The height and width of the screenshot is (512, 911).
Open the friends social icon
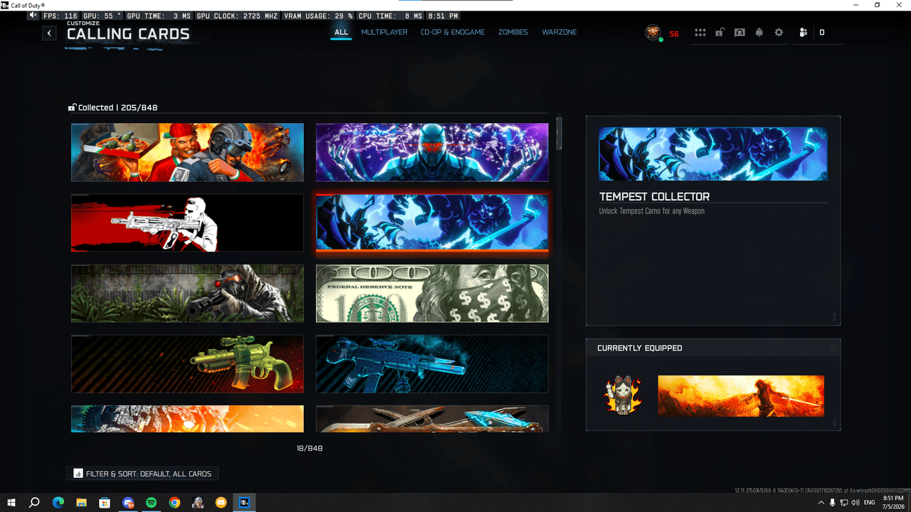tap(803, 33)
